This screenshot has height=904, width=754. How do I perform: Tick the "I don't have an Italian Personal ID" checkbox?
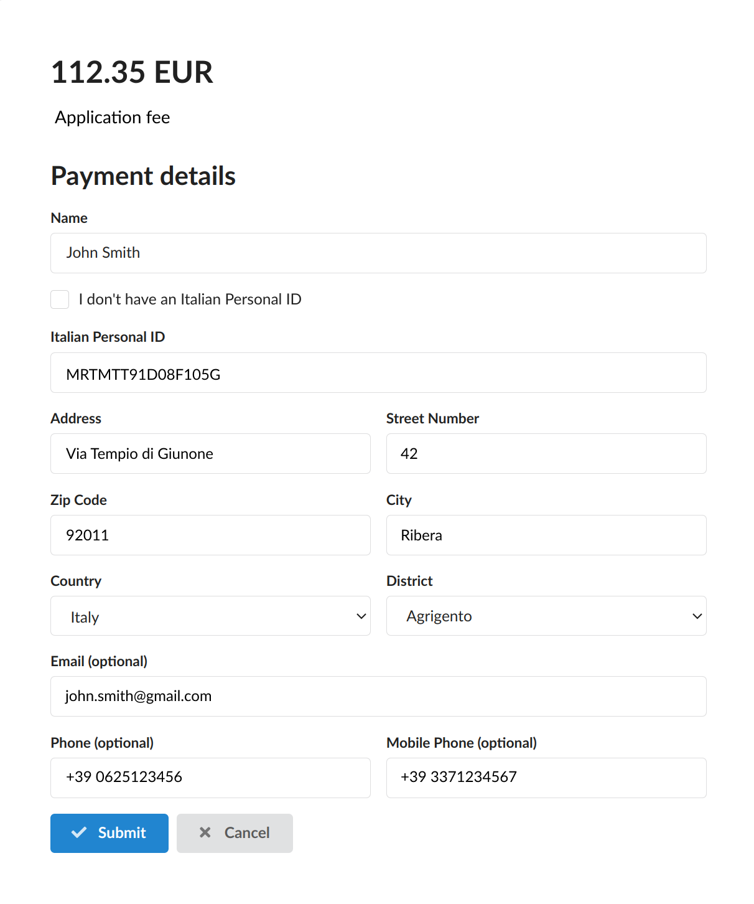point(60,299)
